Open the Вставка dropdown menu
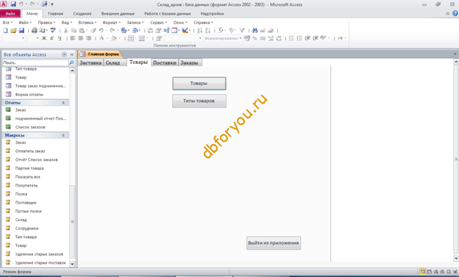 88,23
